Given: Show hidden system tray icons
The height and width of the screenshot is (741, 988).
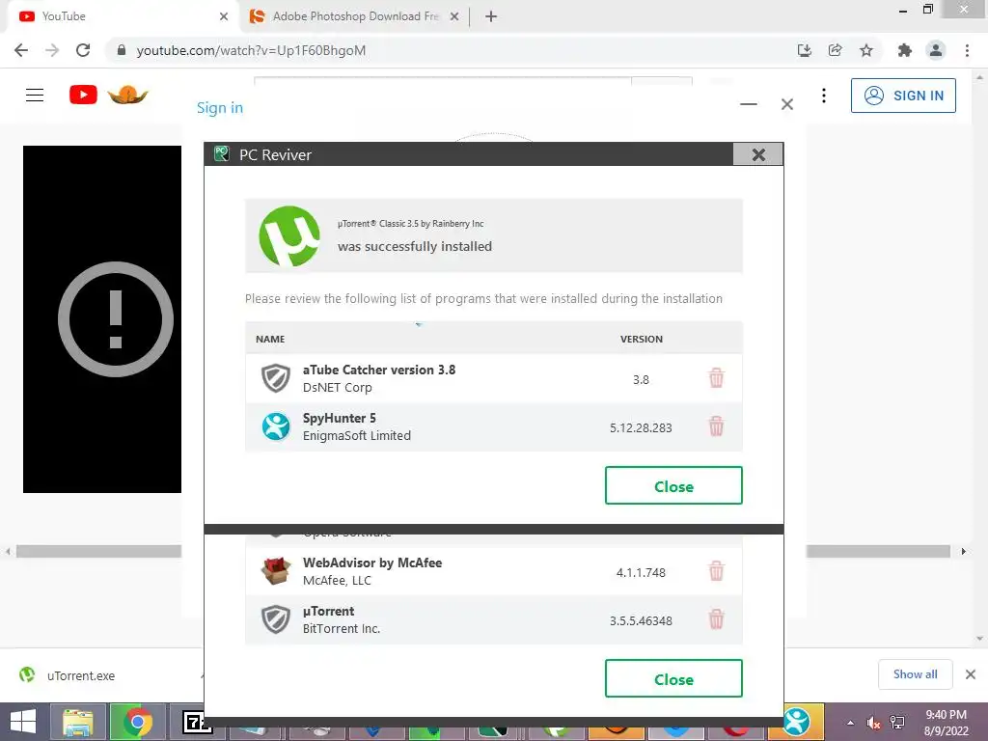Looking at the screenshot, I should [850, 723].
